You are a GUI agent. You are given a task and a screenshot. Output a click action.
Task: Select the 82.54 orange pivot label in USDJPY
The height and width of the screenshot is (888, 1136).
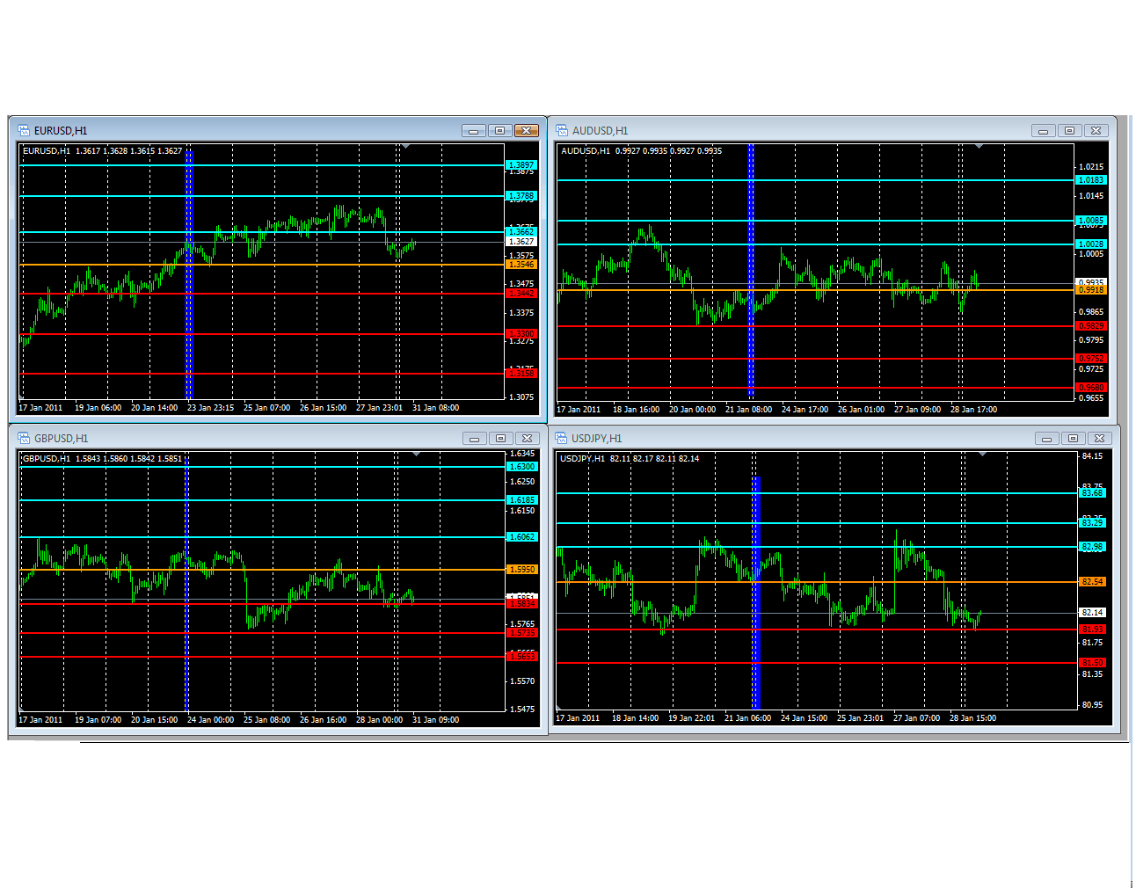[x=1092, y=581]
